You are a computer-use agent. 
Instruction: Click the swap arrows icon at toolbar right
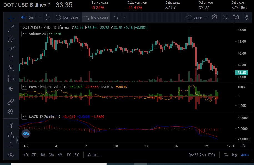(x=247, y=17)
